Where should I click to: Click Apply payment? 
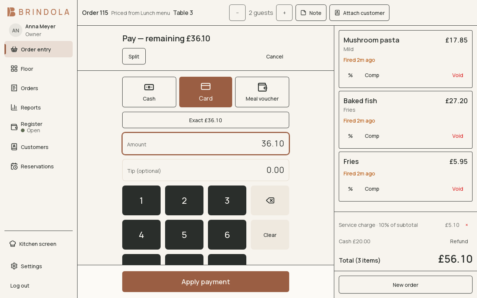tap(206, 282)
